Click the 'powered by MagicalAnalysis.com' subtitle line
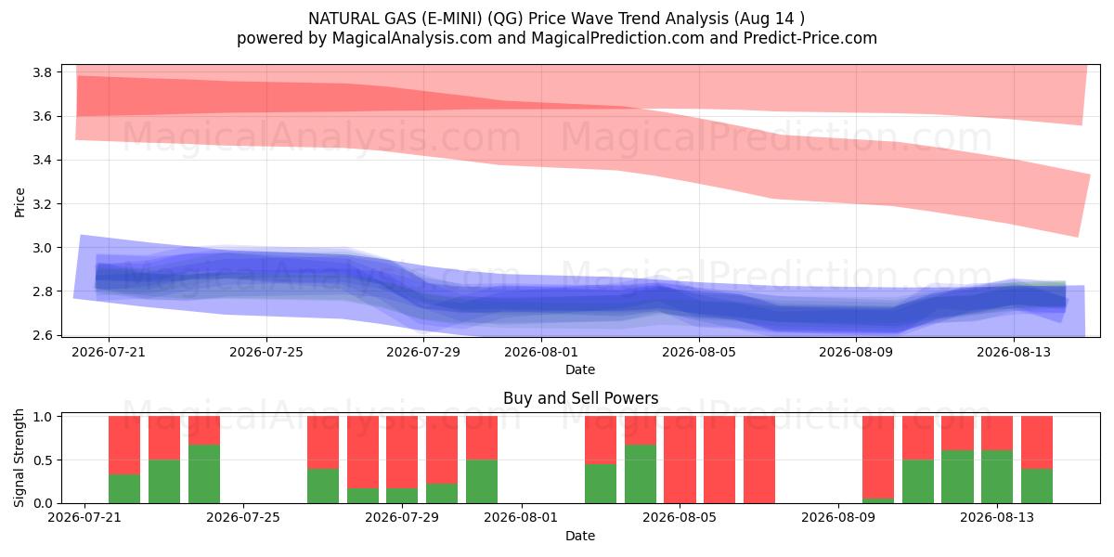The image size is (1114, 557). (x=557, y=38)
